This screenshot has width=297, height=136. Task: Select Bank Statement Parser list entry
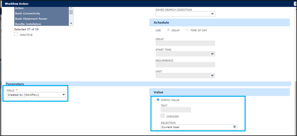click(x=41, y=19)
